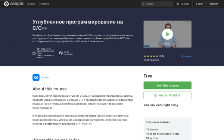Screen dimensions: 224x140
Task: Open the 24 reviews link
Action: click(186, 56)
